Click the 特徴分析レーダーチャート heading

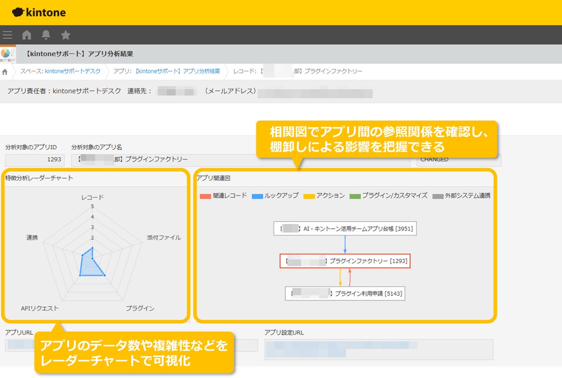39,178
